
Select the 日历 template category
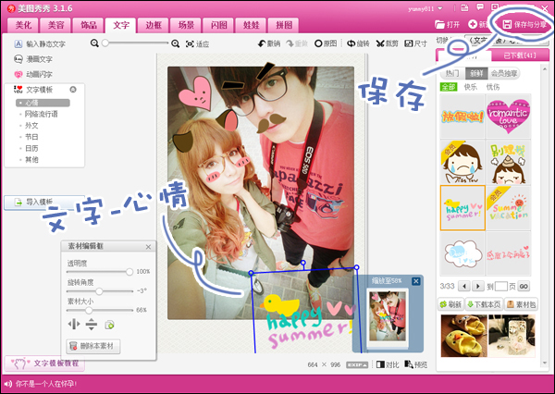(x=31, y=148)
